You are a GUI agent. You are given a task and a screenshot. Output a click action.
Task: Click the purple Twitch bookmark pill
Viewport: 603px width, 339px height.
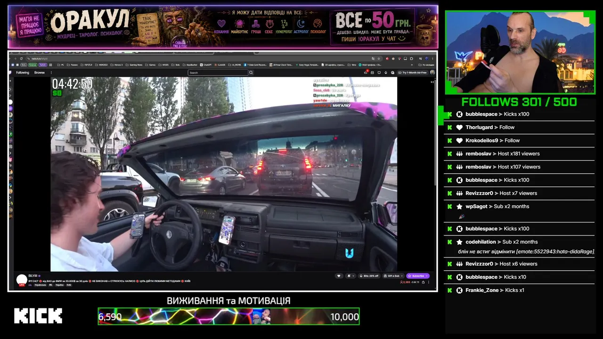42,65
